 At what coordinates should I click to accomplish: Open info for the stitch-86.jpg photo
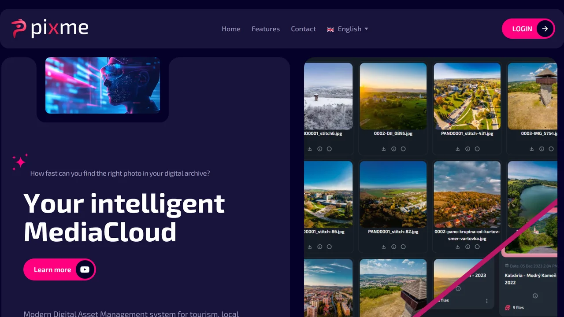(319, 247)
